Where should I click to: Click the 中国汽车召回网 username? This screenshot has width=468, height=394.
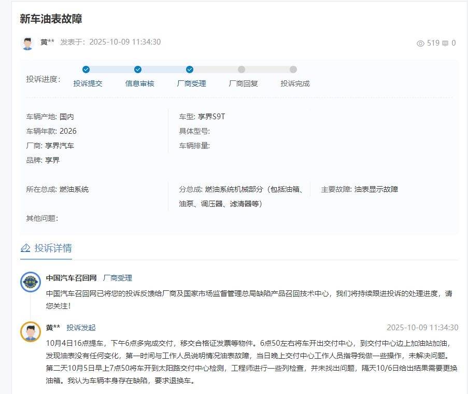click(x=71, y=278)
